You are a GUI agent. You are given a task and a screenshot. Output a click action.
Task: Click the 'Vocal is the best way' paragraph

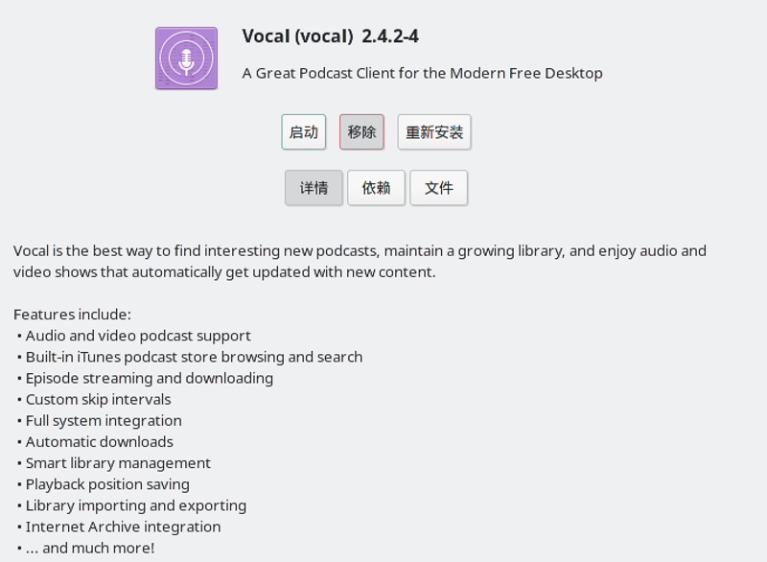point(360,261)
